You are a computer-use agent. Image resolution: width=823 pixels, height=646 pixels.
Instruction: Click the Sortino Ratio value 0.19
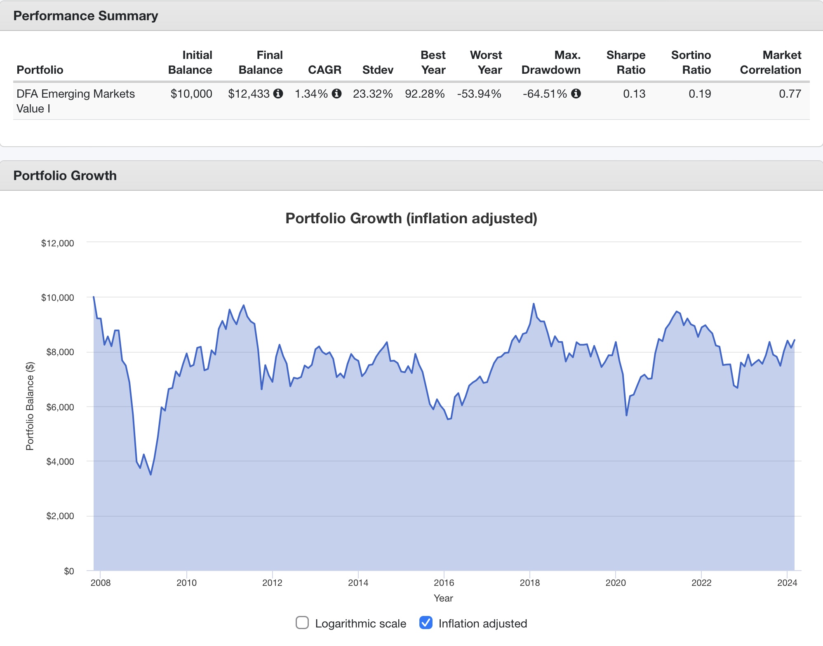click(x=700, y=94)
